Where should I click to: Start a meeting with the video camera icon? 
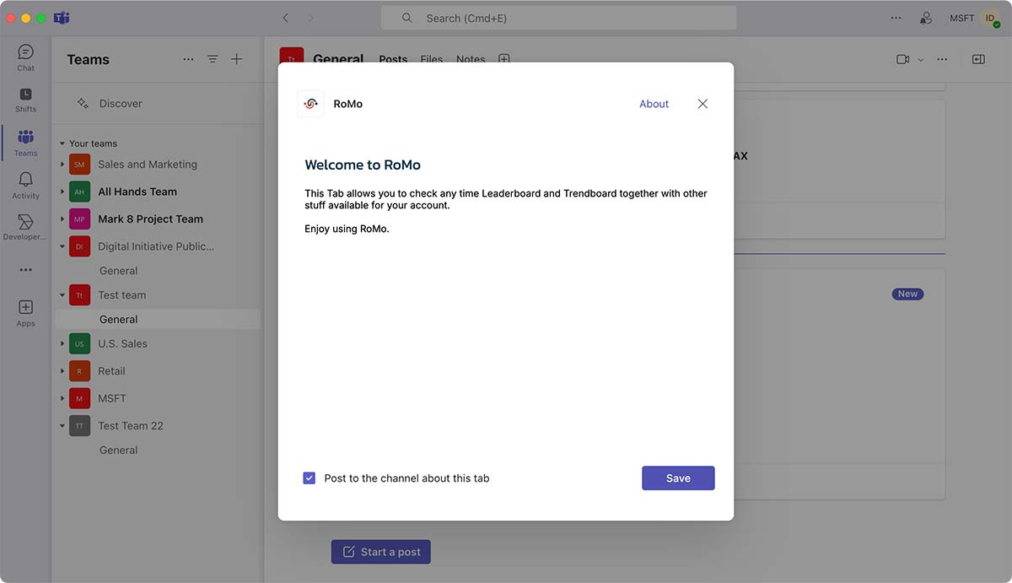tap(902, 59)
